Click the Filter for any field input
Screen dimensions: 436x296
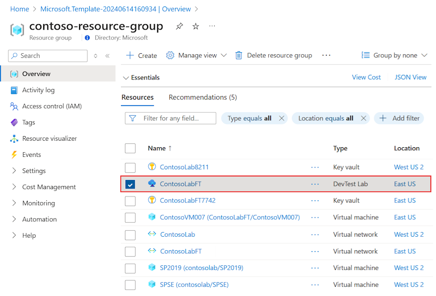(171, 118)
